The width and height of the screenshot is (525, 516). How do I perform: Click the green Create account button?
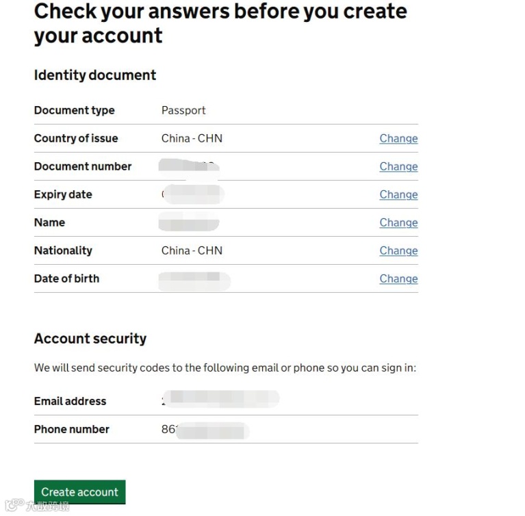tap(79, 491)
